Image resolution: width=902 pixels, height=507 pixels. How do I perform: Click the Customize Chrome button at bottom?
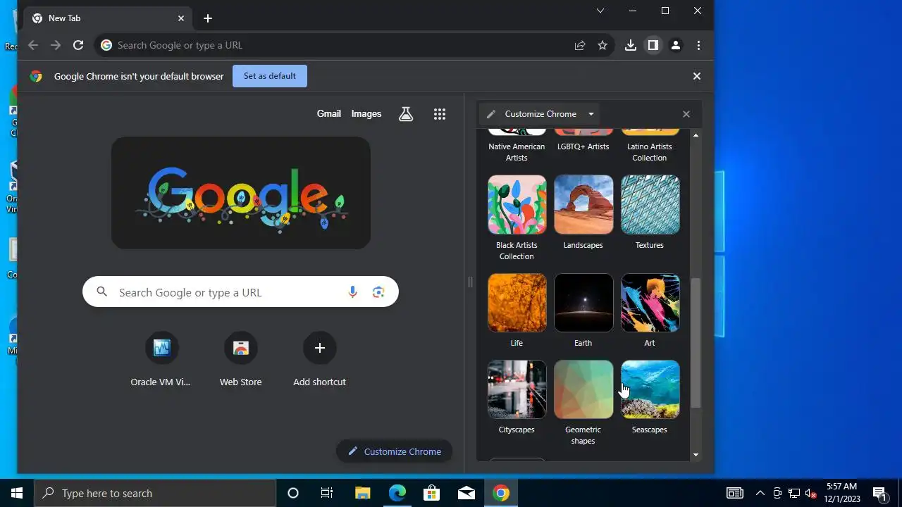(x=395, y=451)
